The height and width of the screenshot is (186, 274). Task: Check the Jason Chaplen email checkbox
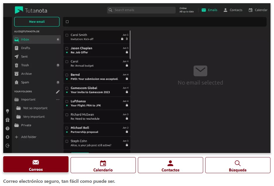tap(67, 48)
